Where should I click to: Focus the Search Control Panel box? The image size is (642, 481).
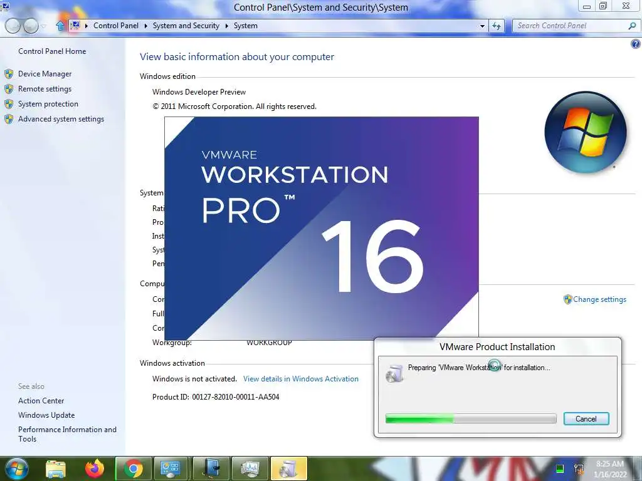click(x=570, y=26)
